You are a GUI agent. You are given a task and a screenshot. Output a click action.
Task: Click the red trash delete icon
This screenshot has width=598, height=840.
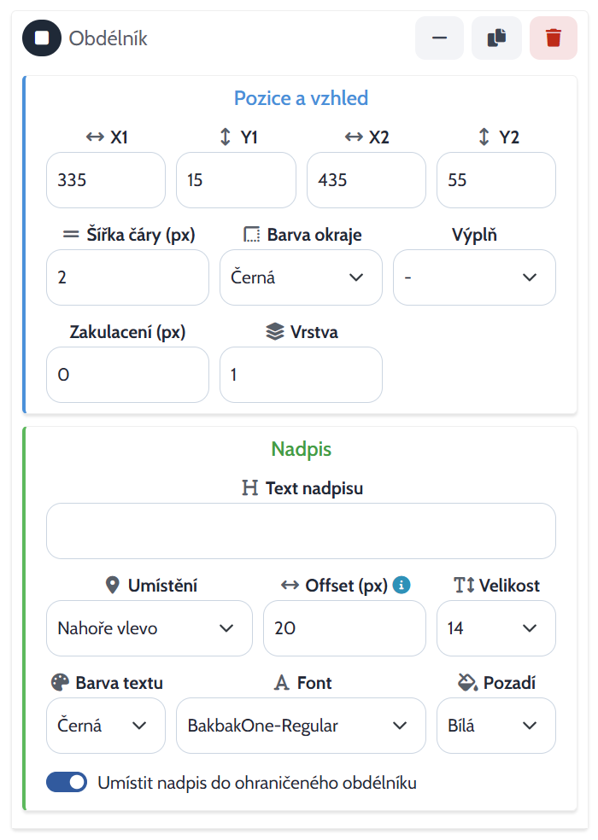pyautogui.click(x=553, y=38)
